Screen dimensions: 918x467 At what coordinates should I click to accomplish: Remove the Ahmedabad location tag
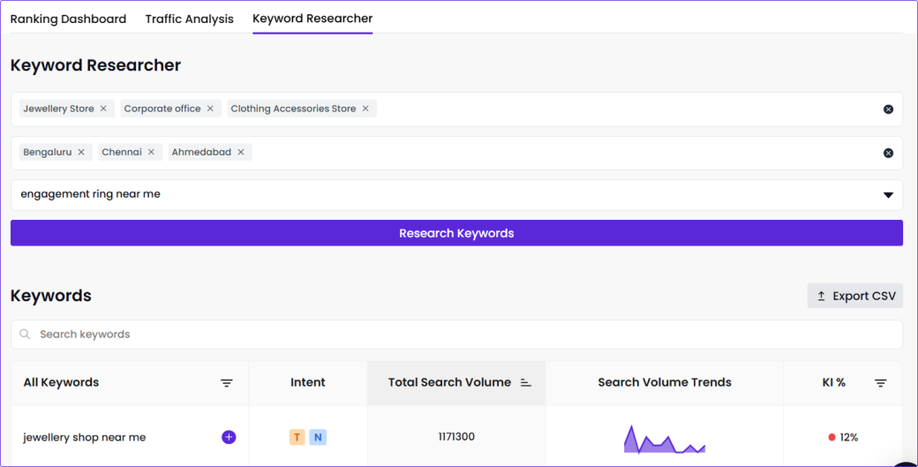[241, 152]
